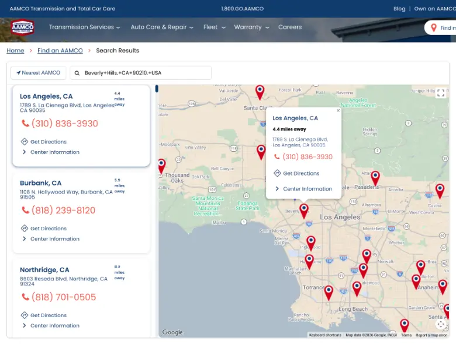This screenshot has width=456, height=344.
Task: Click the Own an AAMCO link
Action: (x=435, y=9)
